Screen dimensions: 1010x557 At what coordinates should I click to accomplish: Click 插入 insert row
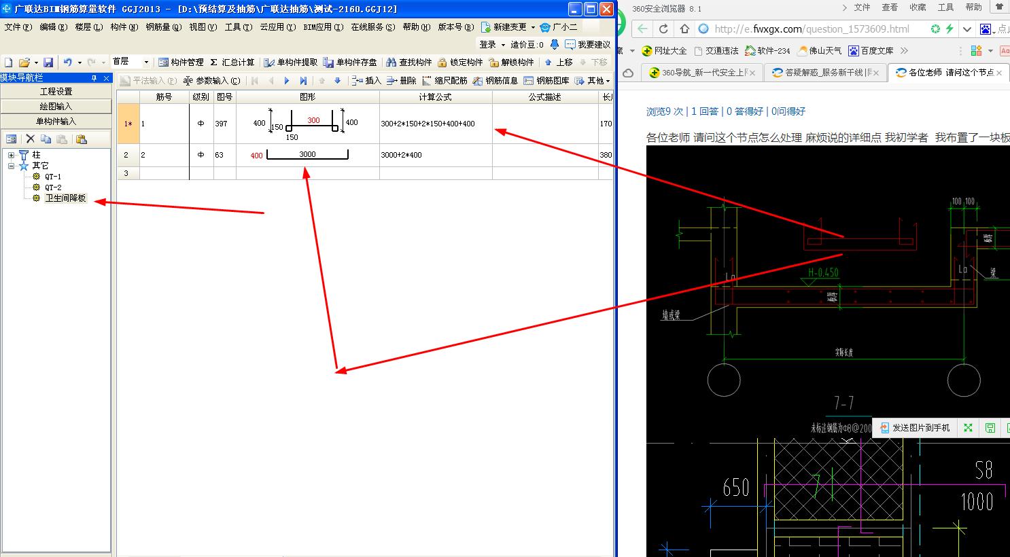coord(366,80)
